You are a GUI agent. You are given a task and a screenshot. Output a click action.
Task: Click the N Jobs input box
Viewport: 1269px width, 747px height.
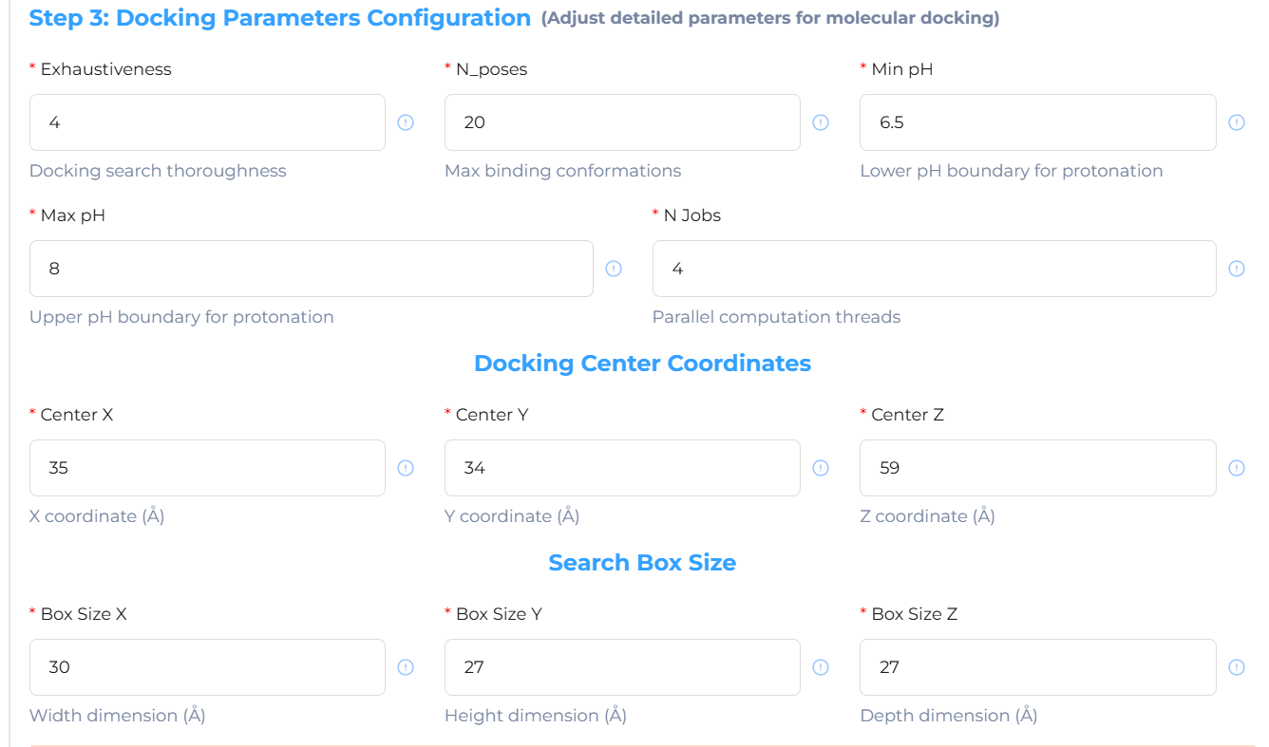934,269
